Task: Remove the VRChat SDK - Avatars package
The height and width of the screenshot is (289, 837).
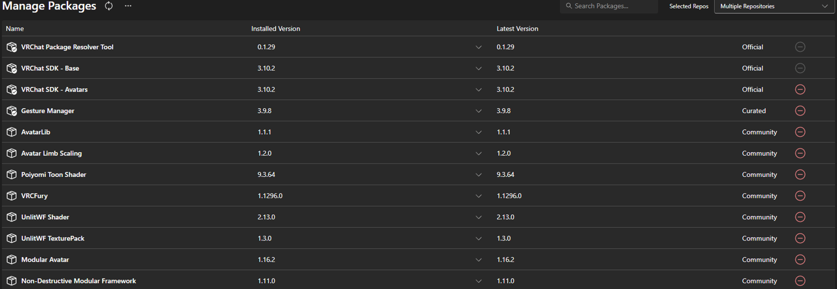Action: click(x=800, y=89)
